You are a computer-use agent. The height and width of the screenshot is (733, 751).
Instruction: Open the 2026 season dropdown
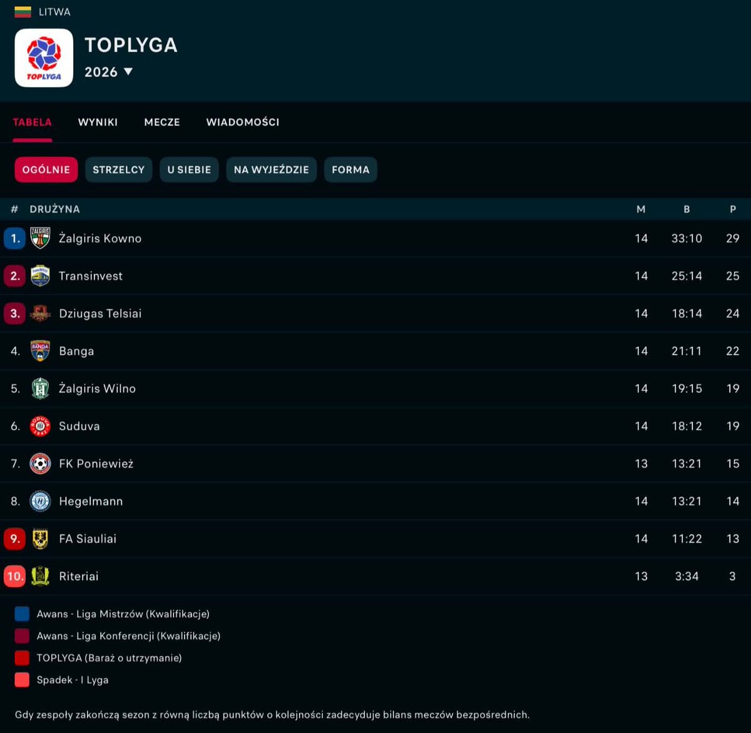(109, 72)
